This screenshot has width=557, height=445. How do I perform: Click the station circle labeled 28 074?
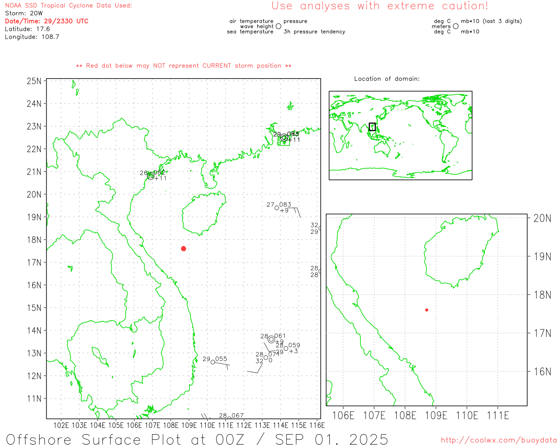(266, 358)
